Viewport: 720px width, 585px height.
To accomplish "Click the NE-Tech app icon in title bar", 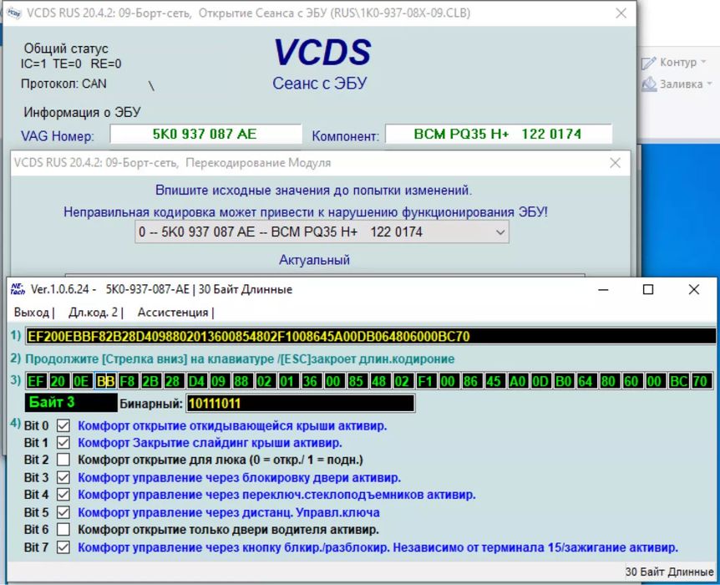I will tap(18, 289).
